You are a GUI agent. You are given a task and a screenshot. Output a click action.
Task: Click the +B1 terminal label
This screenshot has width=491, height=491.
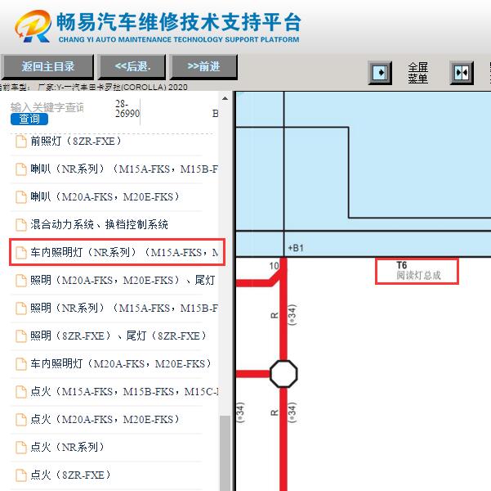pyautogui.click(x=296, y=248)
